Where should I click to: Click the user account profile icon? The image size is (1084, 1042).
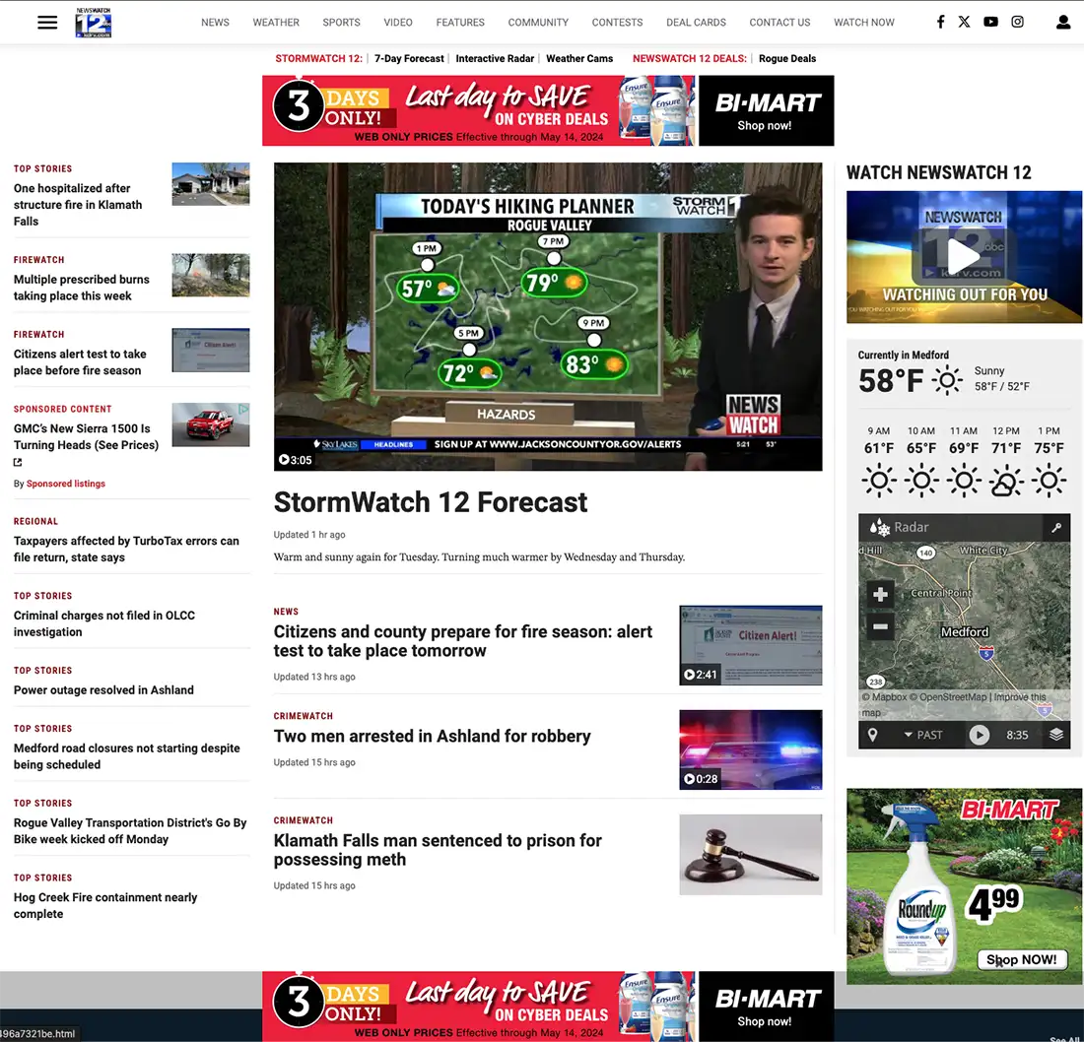tap(1063, 23)
